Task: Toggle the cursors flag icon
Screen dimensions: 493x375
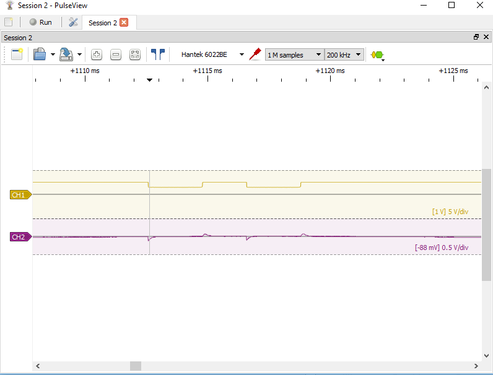Action: [158, 54]
